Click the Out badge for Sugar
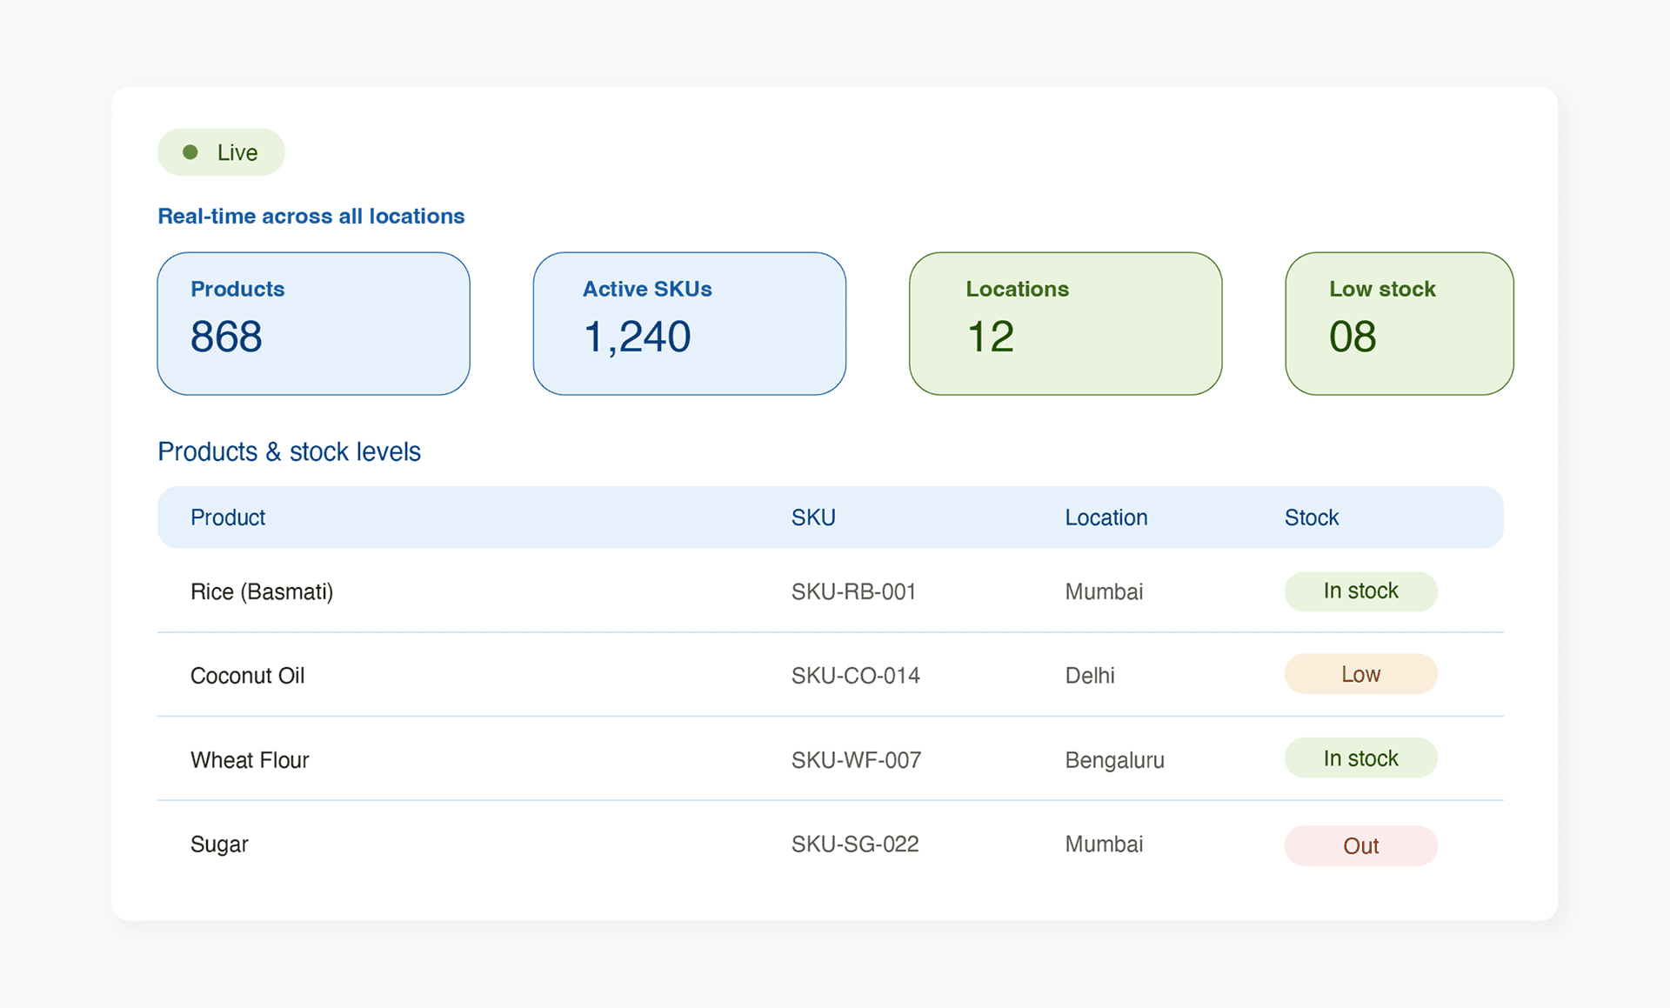 click(1360, 845)
